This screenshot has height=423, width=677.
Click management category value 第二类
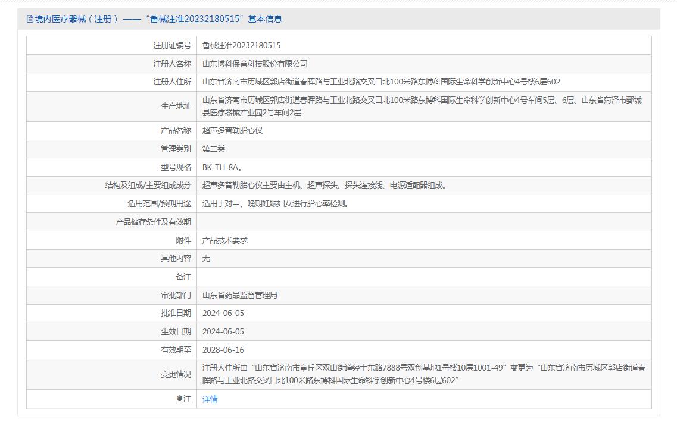(214, 149)
